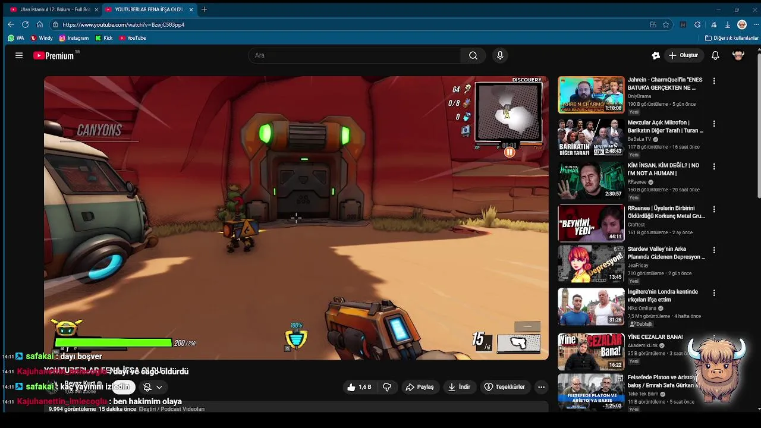
Task: Open more actions ellipsis under video
Action: [x=541, y=387]
